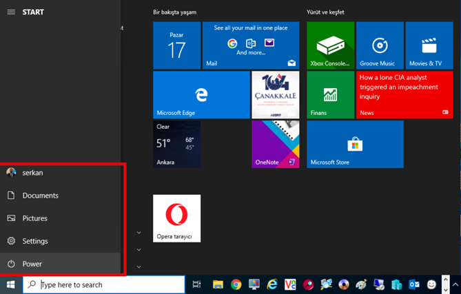Viewport: 461px width, 294px height.
Task: Open the disc icon in the taskbar
Action: tap(343, 284)
